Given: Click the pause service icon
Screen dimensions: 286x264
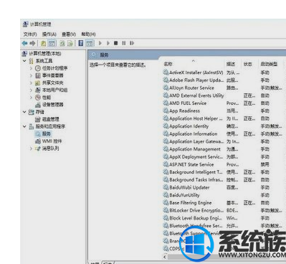Looking at the screenshot, I should coord(124,43).
